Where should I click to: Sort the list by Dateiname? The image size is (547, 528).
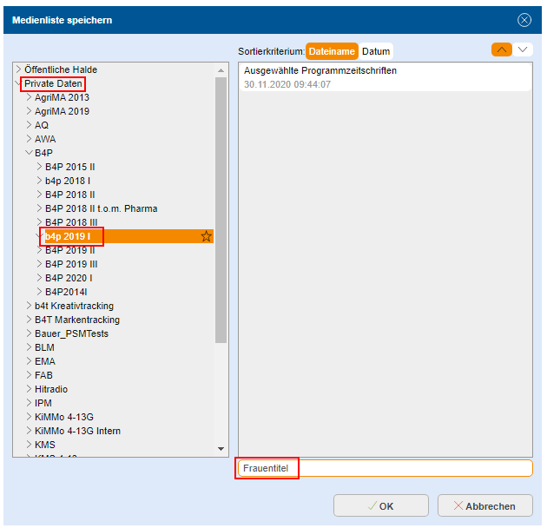point(333,51)
